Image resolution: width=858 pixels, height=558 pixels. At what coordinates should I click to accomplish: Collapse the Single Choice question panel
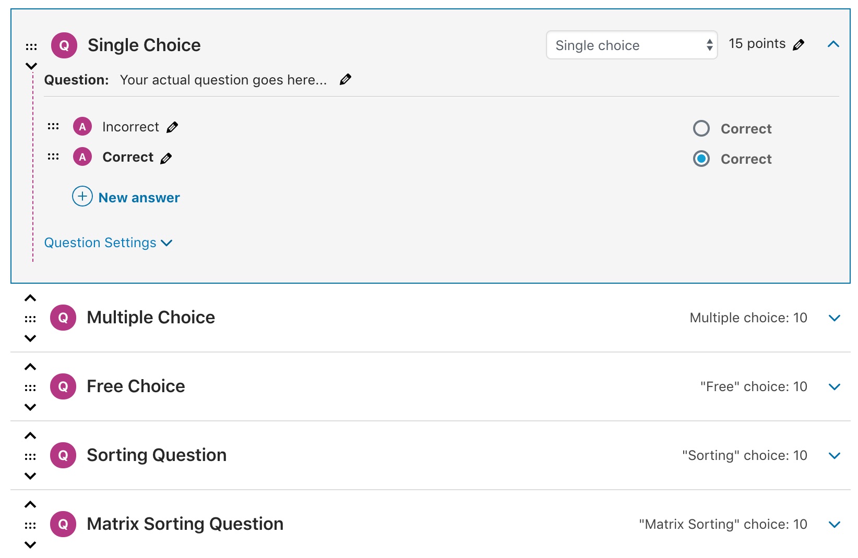click(x=833, y=45)
